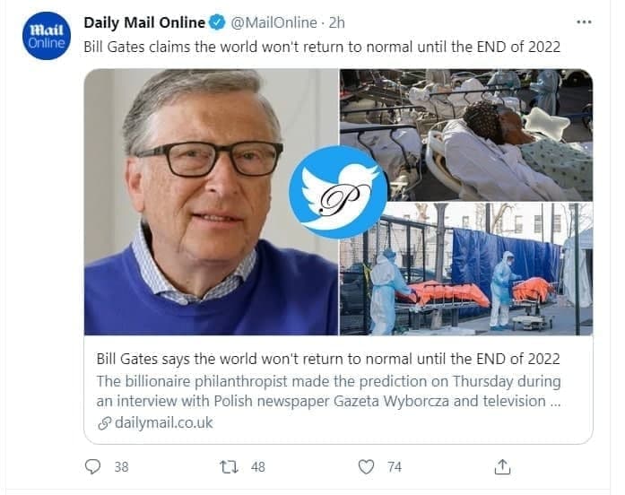The width and height of the screenshot is (625, 495).
Task: Like the tweet with the heart icon
Action: 366,466
